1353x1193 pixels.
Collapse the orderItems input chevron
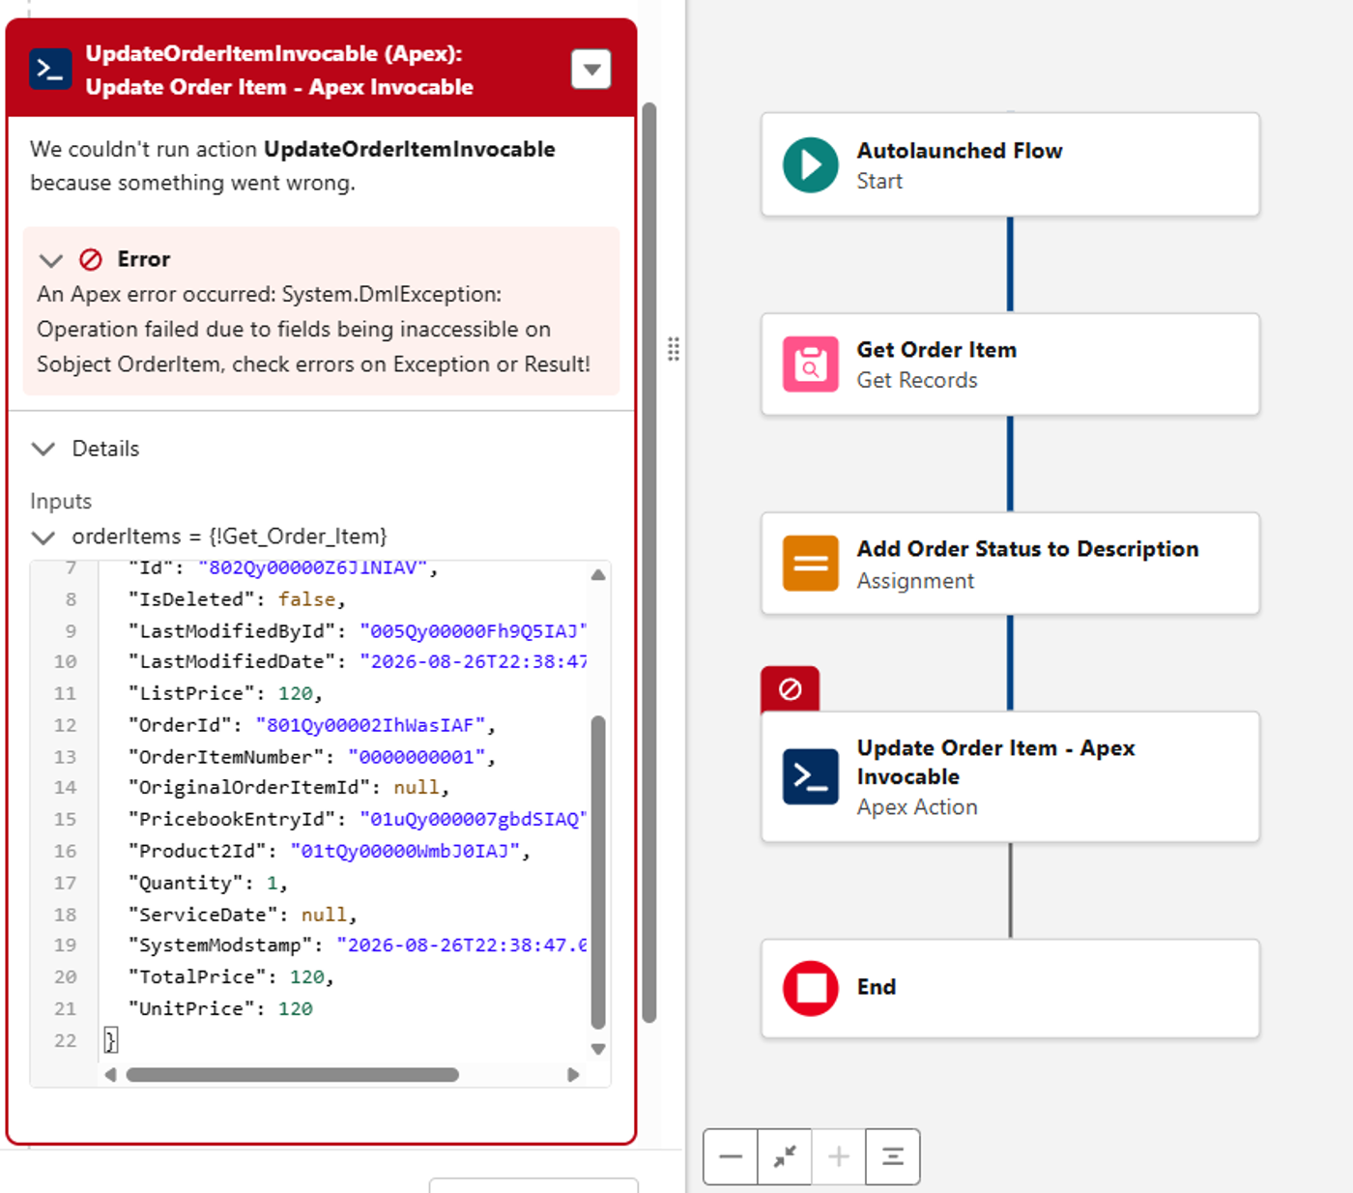(43, 537)
